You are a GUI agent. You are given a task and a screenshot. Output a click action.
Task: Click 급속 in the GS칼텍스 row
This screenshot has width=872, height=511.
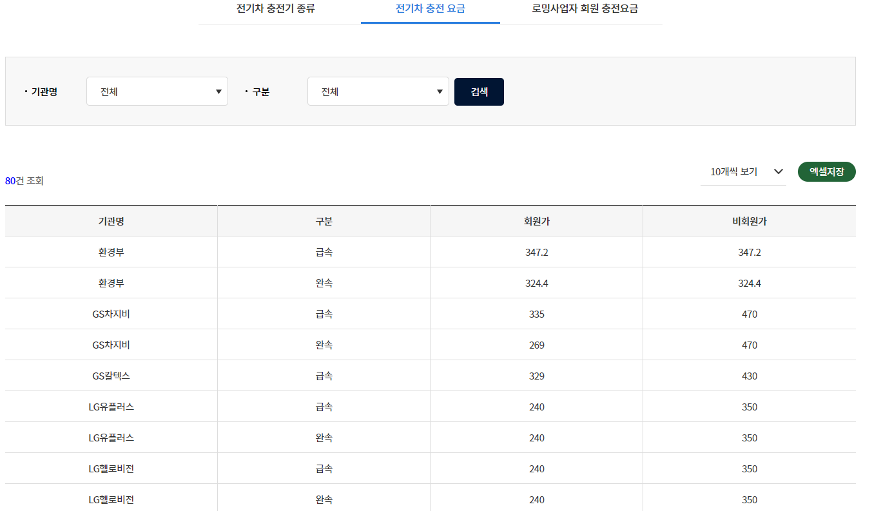[324, 376]
